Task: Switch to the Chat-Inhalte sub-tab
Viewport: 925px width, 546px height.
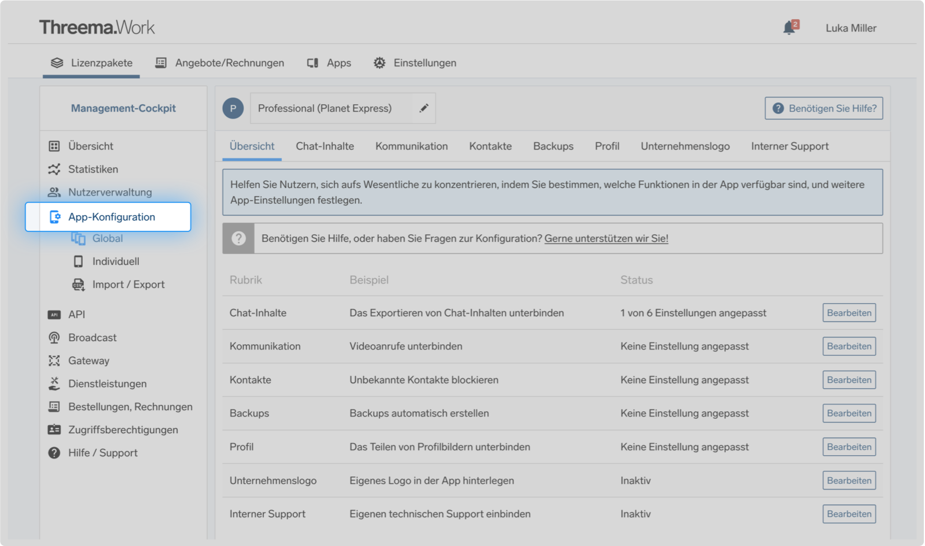Action: coord(325,146)
